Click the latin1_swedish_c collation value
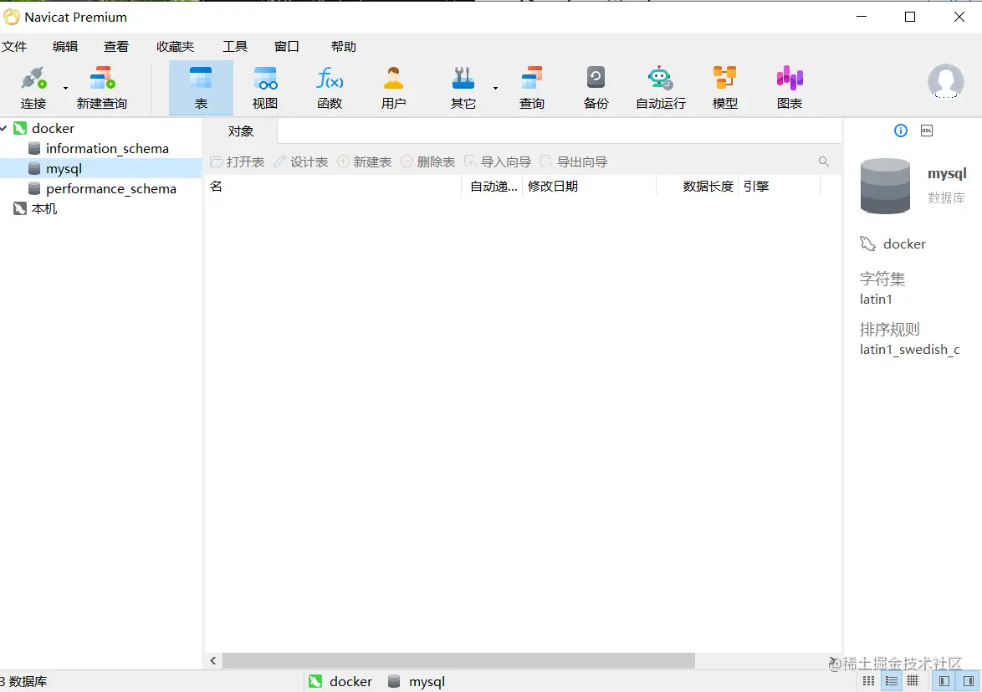982x692 pixels. pos(910,350)
